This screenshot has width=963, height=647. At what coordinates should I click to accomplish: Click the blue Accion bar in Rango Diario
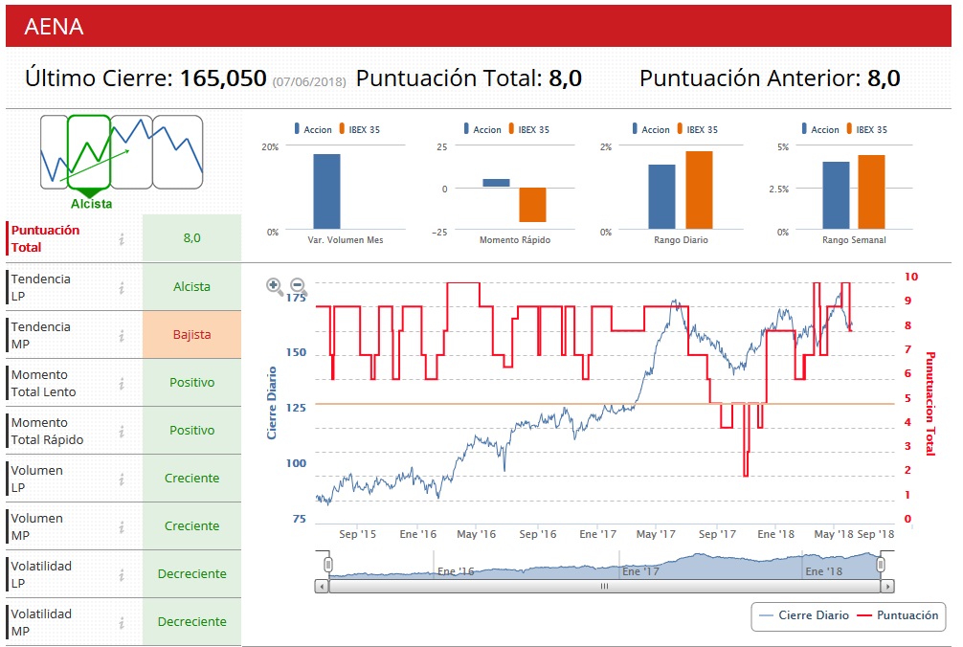click(661, 196)
